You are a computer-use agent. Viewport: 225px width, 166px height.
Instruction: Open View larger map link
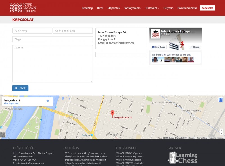click(x=12, y=103)
